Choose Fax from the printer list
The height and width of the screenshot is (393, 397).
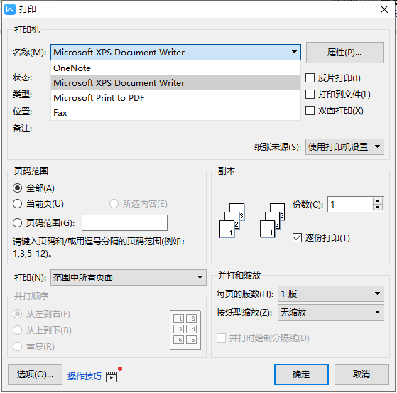175,113
